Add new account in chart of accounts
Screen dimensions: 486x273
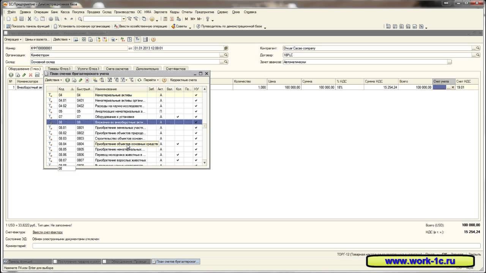[x=68, y=80]
